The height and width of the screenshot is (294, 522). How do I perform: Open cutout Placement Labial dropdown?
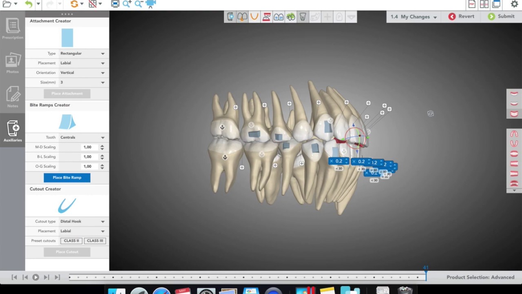[82, 231]
